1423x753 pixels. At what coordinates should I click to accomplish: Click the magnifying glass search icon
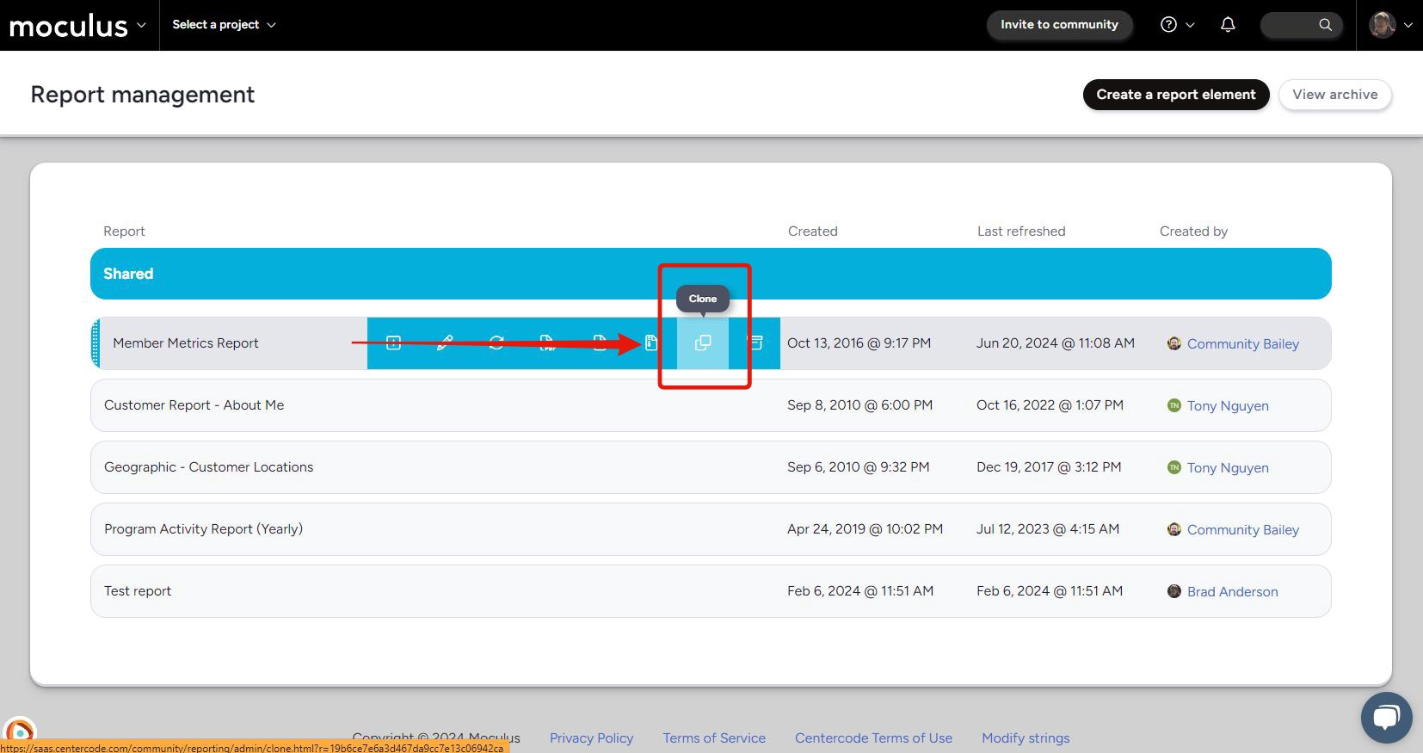point(1325,25)
